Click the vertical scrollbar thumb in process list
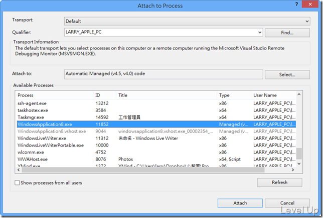This screenshot has height=218, width=323. (x=299, y=153)
